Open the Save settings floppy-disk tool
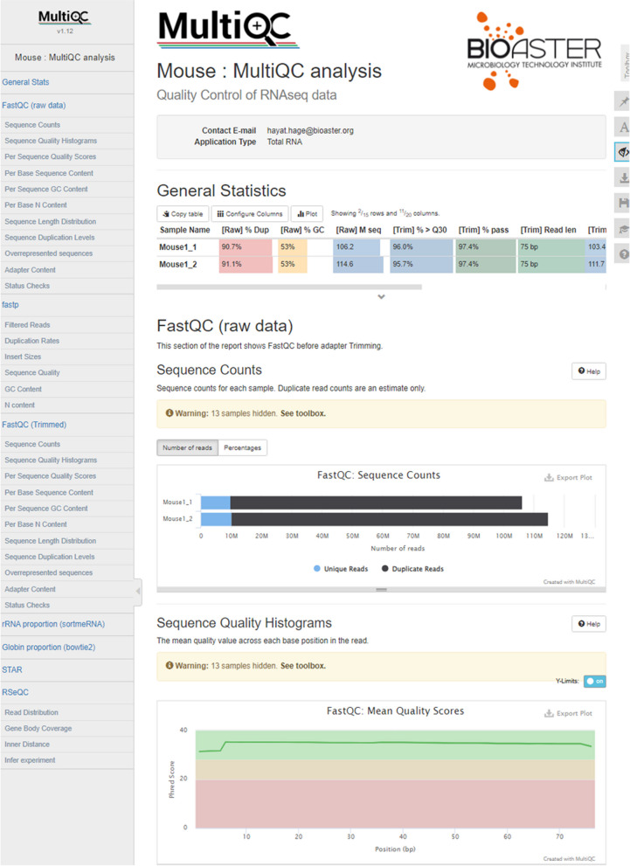Viewport: 630px width, 866px height. [x=623, y=204]
